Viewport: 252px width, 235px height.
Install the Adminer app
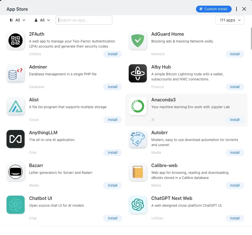[x=113, y=87]
